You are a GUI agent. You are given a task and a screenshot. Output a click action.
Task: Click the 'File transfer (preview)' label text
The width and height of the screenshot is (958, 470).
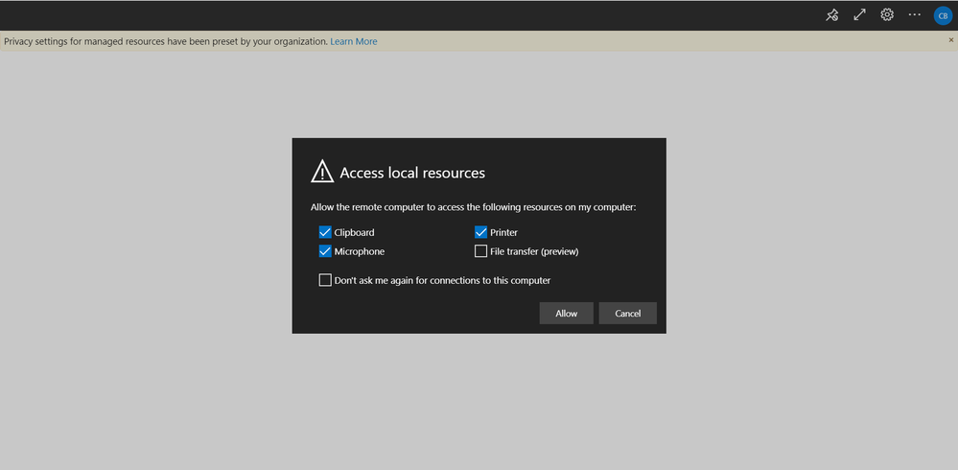pos(534,251)
